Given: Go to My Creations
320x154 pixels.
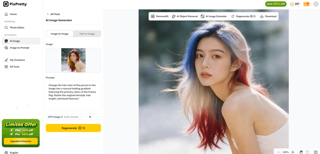Looking at the screenshot, I should point(21,60).
